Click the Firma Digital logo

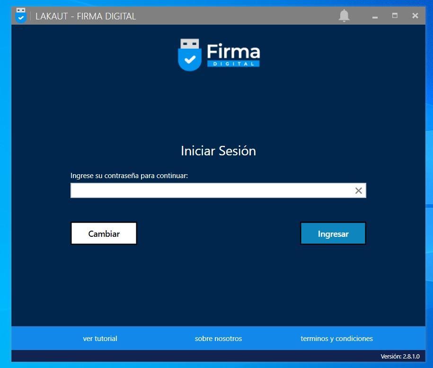(219, 55)
